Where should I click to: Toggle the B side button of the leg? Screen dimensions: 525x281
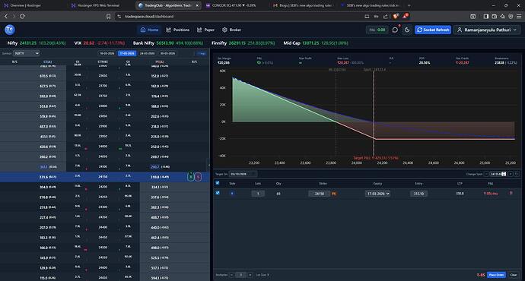click(232, 194)
